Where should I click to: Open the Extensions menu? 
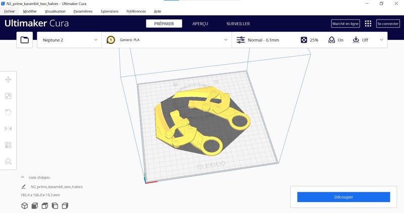tap(110, 11)
